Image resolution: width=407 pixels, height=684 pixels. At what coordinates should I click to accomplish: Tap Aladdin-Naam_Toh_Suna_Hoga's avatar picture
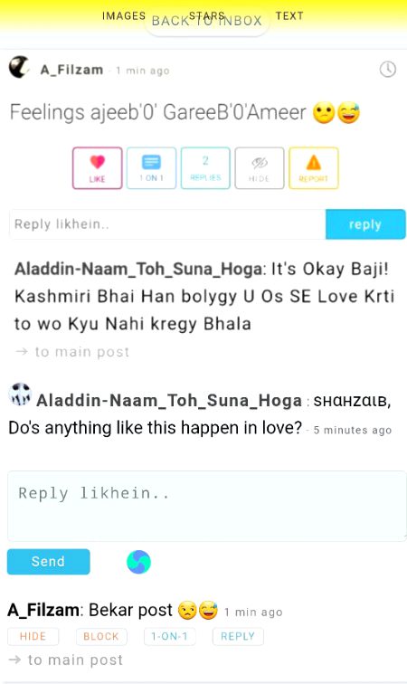tap(20, 394)
